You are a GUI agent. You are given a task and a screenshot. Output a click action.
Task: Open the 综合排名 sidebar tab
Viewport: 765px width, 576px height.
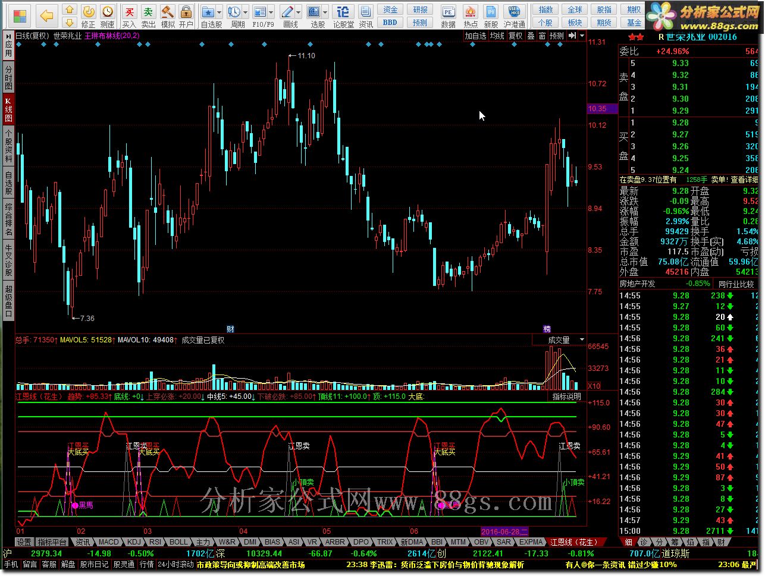pos(8,220)
